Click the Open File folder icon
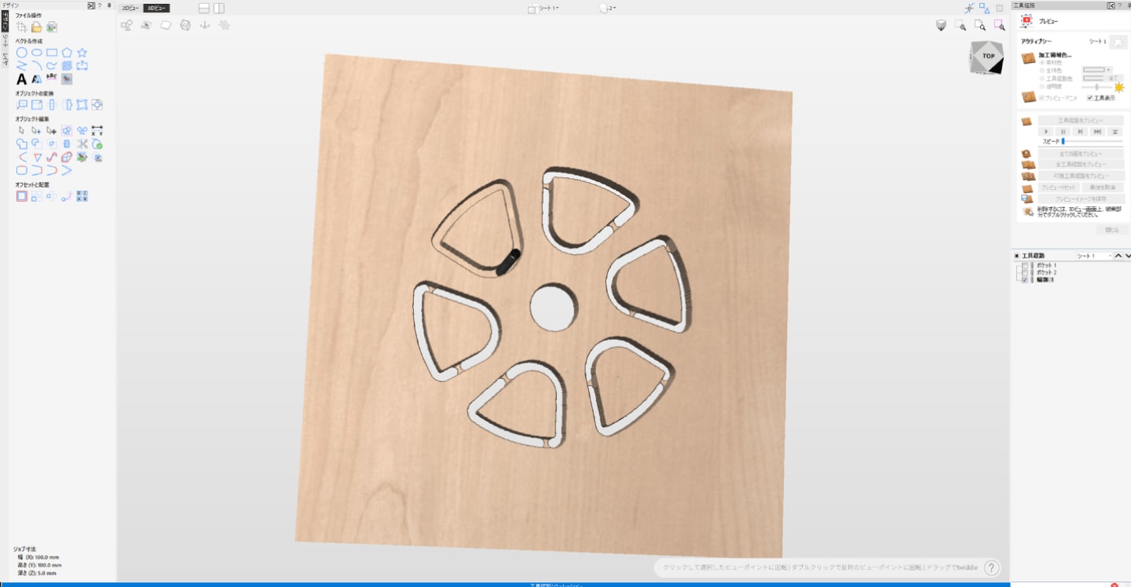The image size is (1131, 587). tap(36, 27)
